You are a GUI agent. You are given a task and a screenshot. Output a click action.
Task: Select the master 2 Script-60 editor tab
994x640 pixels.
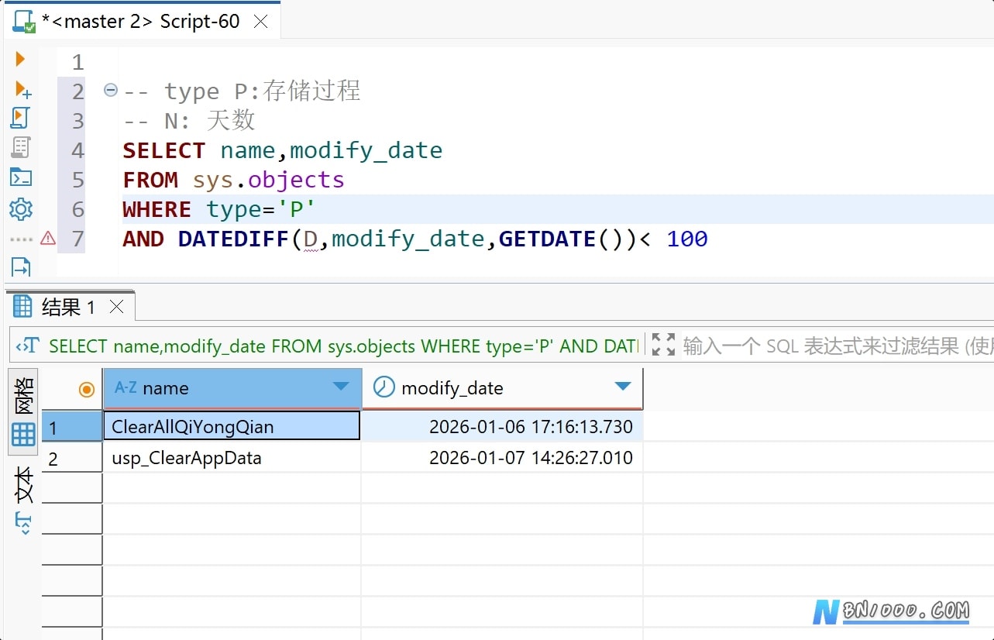pyautogui.click(x=142, y=21)
